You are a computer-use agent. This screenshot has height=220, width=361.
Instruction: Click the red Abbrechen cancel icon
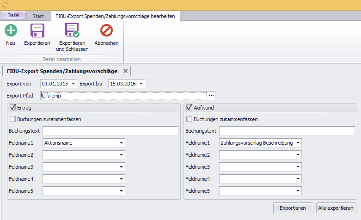click(106, 31)
